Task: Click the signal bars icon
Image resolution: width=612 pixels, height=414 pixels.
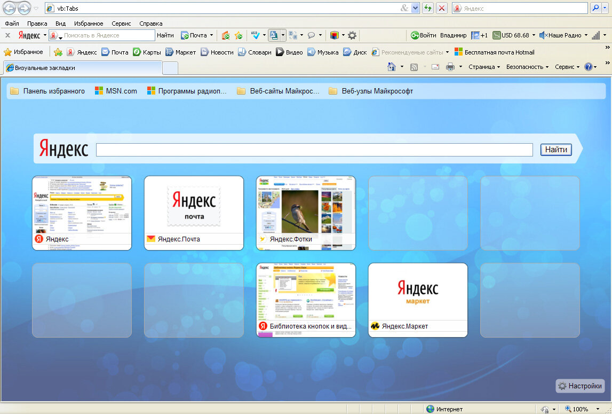Action: pyautogui.click(x=595, y=35)
